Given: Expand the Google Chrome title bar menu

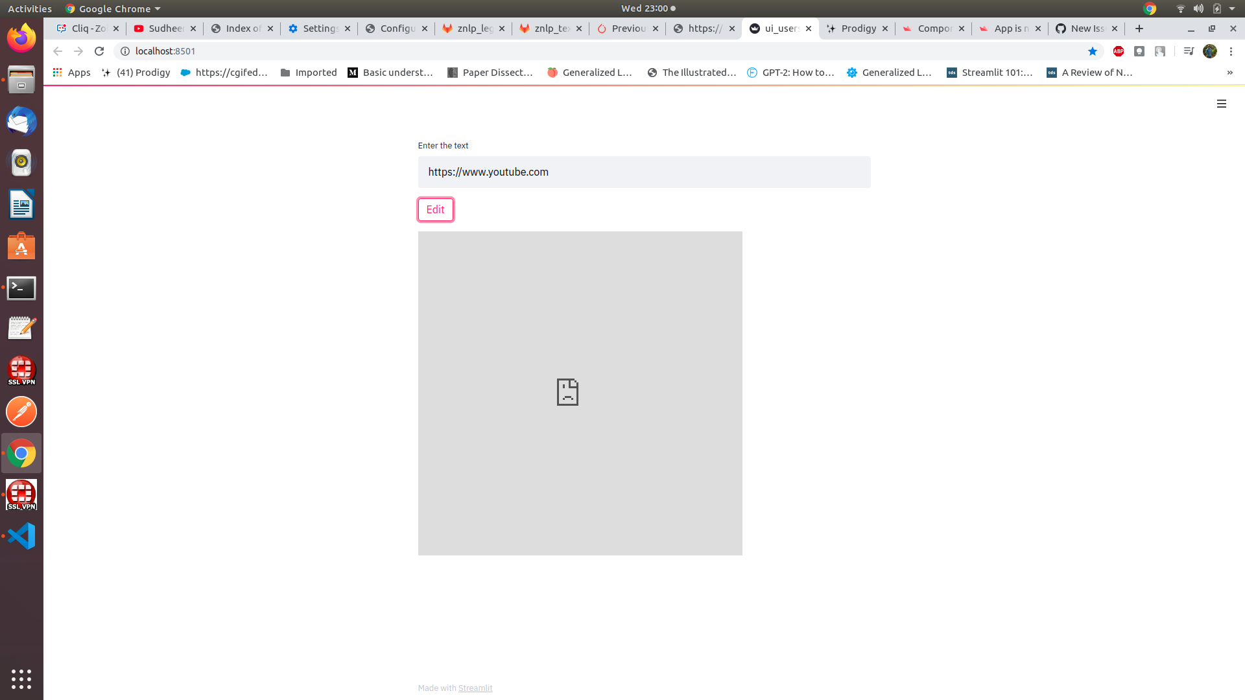Looking at the screenshot, I should pos(113,8).
